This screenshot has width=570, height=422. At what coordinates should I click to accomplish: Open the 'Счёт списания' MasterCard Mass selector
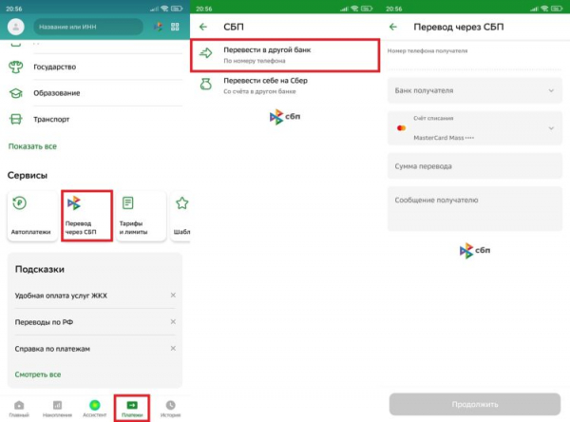point(475,128)
